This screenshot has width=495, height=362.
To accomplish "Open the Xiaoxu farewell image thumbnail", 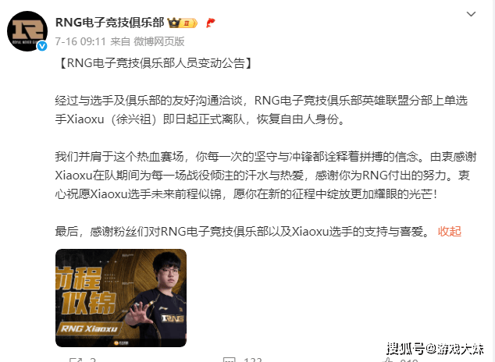I will click(121, 298).
